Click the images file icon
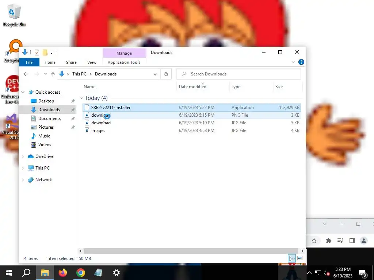The width and height of the screenshot is (374, 280). (87, 130)
